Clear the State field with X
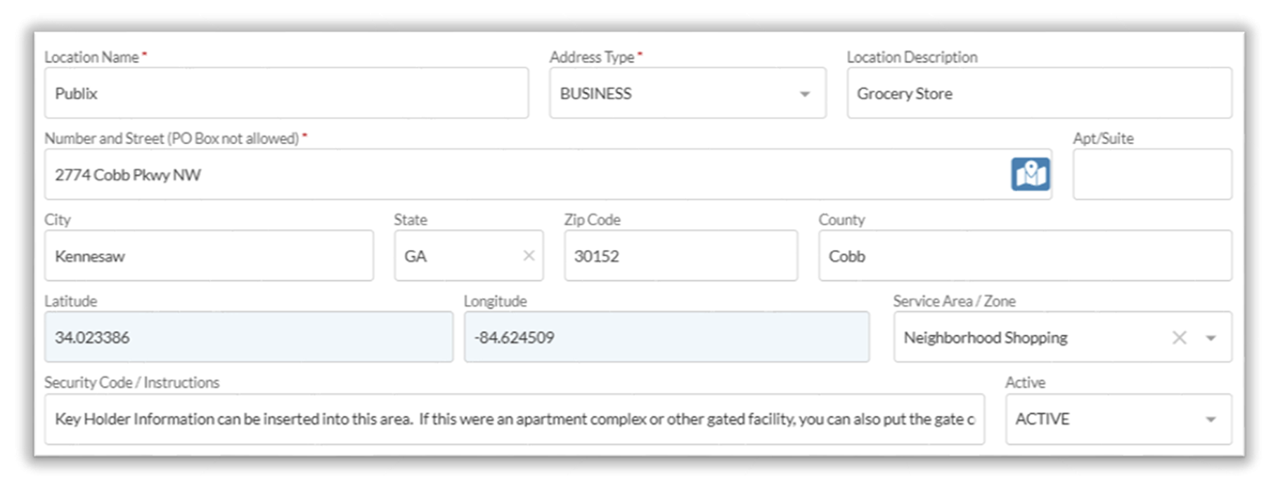Screen dimensions: 1278x492 [529, 256]
